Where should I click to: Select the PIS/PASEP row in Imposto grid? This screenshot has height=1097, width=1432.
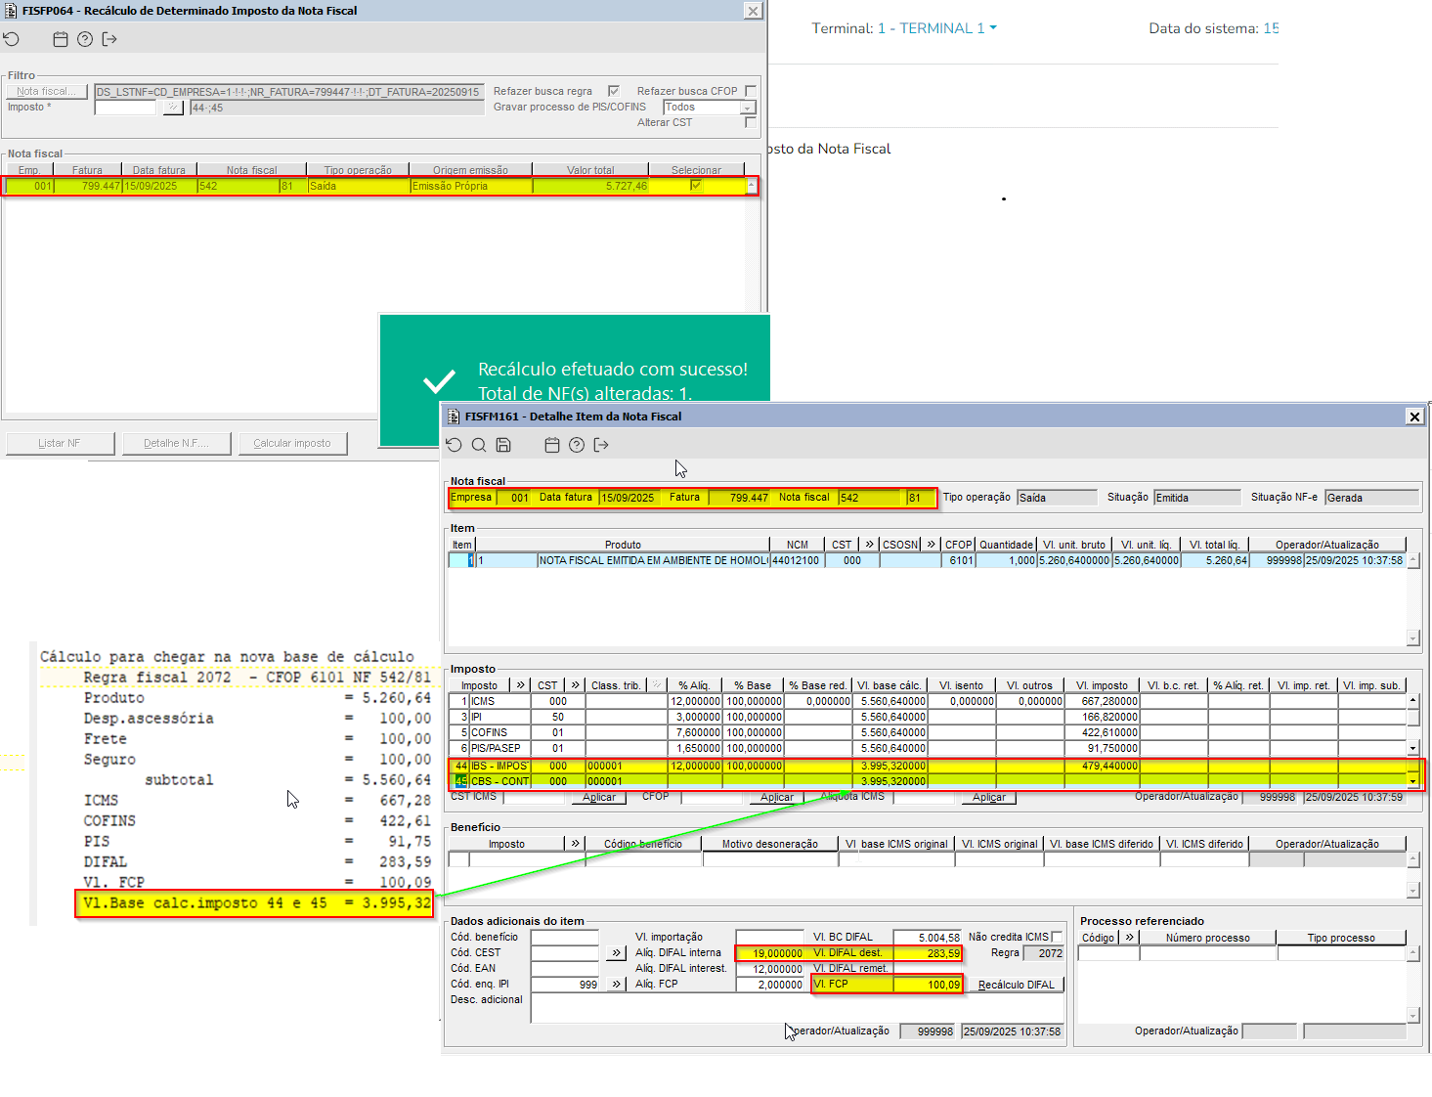click(928, 748)
